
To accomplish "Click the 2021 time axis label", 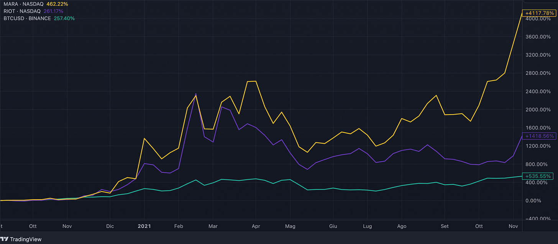I will tap(144, 226).
